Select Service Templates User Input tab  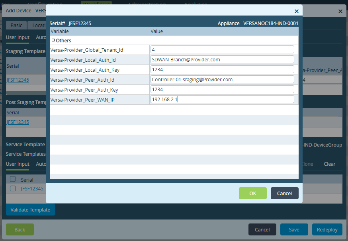pos(18,164)
